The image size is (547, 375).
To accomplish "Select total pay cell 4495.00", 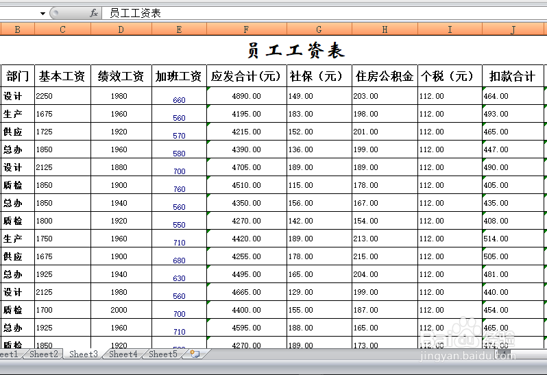I will 246,274.
